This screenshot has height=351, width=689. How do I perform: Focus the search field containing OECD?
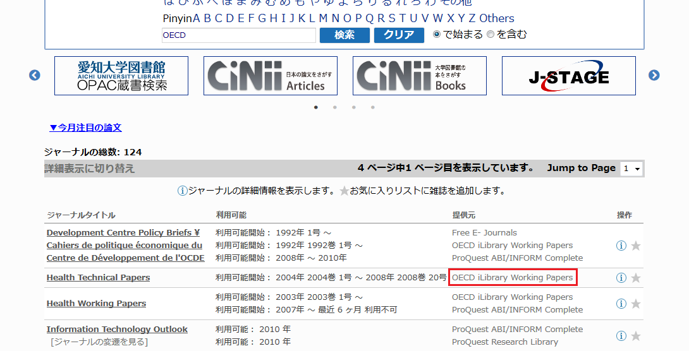(238, 35)
